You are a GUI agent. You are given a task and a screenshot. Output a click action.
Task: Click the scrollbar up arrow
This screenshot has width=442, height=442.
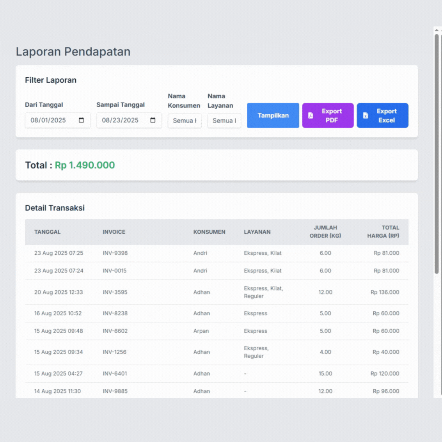click(x=437, y=30)
